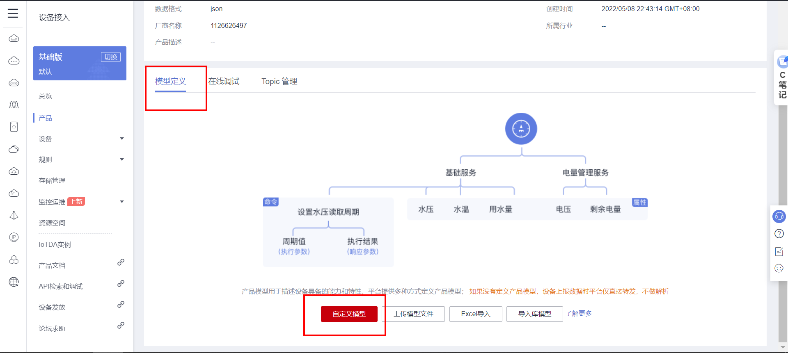
Task: Open the Topic 管理 tab
Action: [279, 81]
